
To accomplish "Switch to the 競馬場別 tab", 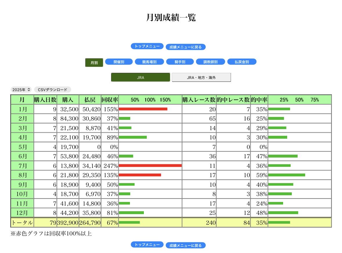I will [x=149, y=62].
